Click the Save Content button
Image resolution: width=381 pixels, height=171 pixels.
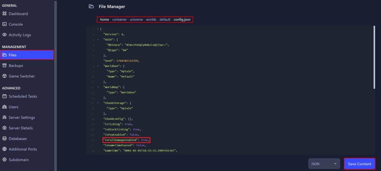pos(359,164)
